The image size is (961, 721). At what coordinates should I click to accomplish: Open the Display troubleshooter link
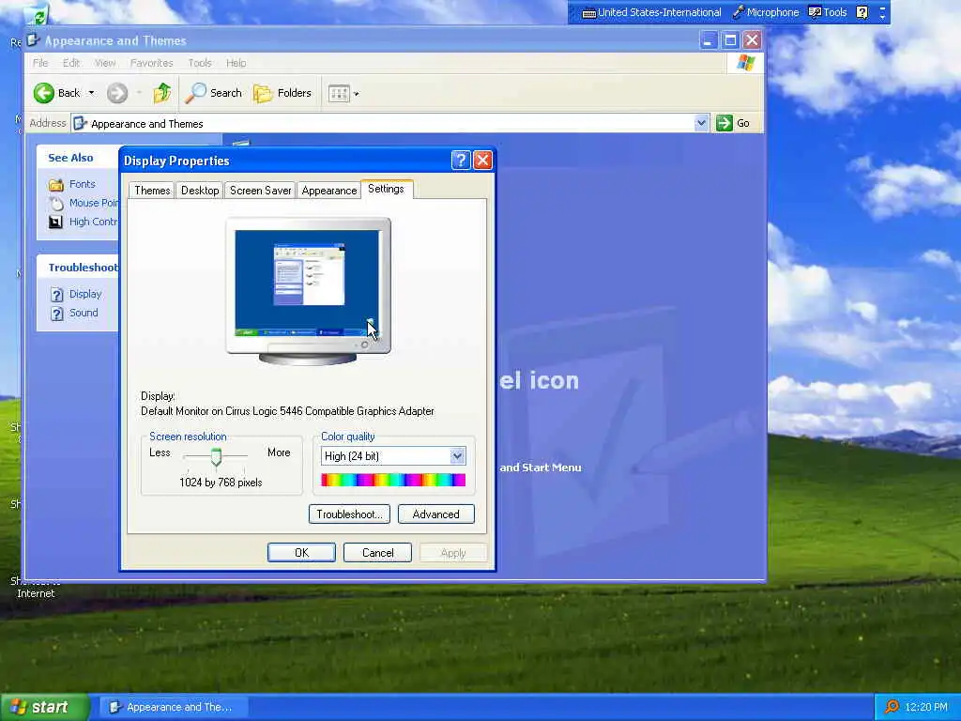pyautogui.click(x=85, y=294)
